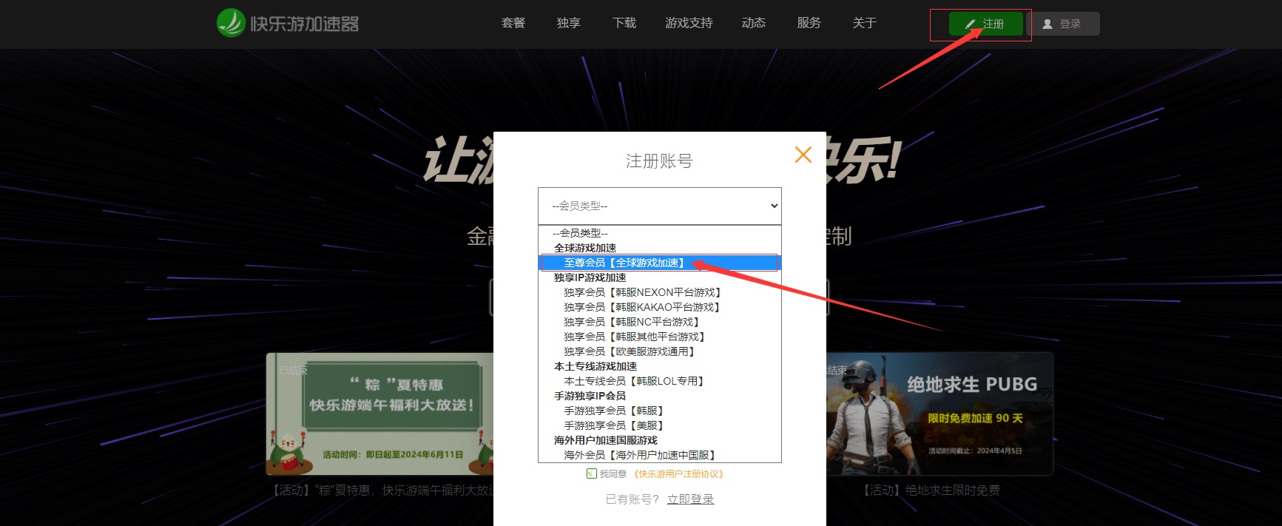Open the “粽”夏特惠 activity caption link

pyautogui.click(x=382, y=490)
